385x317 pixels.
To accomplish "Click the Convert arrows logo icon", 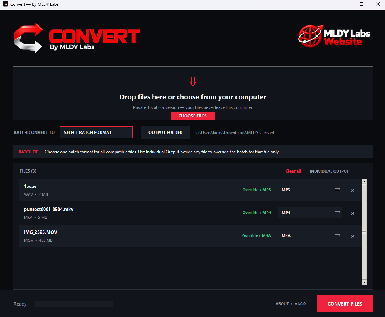I will click(x=28, y=38).
